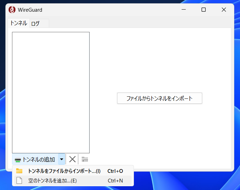The width and height of the screenshot is (240, 190).
Task: Maximize the WireGuard window
Action: click(x=204, y=10)
